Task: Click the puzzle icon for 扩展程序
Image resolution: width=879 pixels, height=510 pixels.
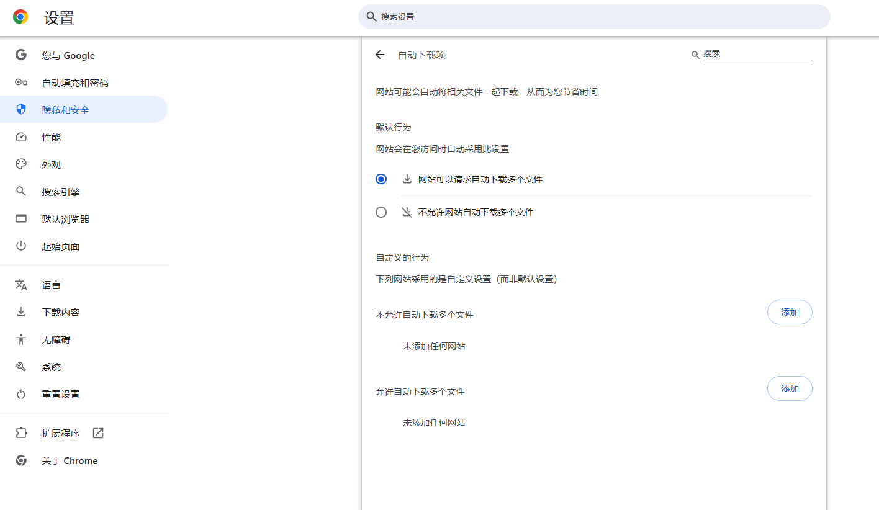Action: [x=21, y=433]
